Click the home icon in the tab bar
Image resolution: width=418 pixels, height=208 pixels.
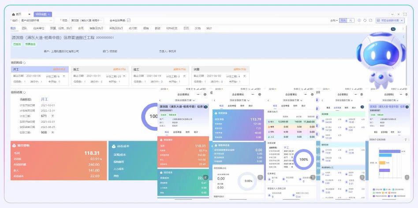pos(14,14)
